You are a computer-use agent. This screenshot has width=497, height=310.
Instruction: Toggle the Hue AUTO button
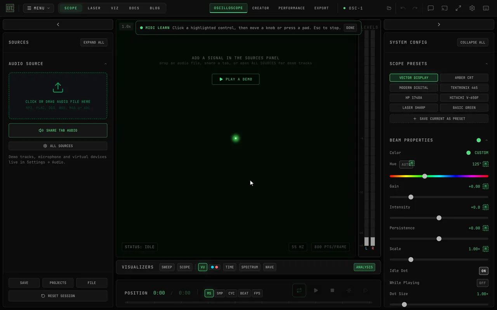click(x=406, y=164)
